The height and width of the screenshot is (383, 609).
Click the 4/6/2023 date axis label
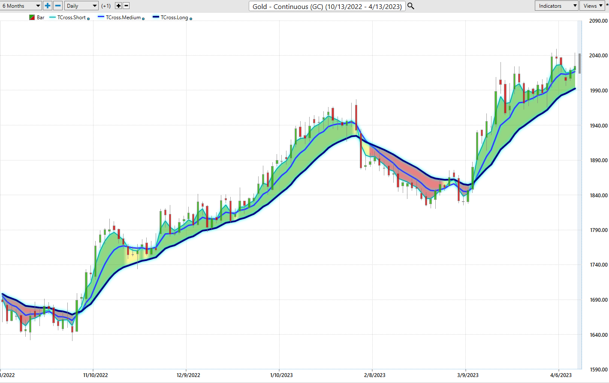click(561, 375)
